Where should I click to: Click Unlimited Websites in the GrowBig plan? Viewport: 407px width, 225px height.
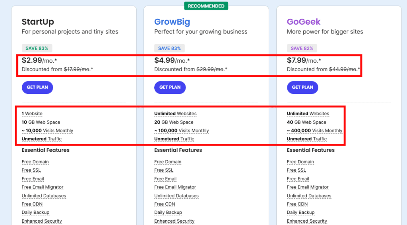175,114
